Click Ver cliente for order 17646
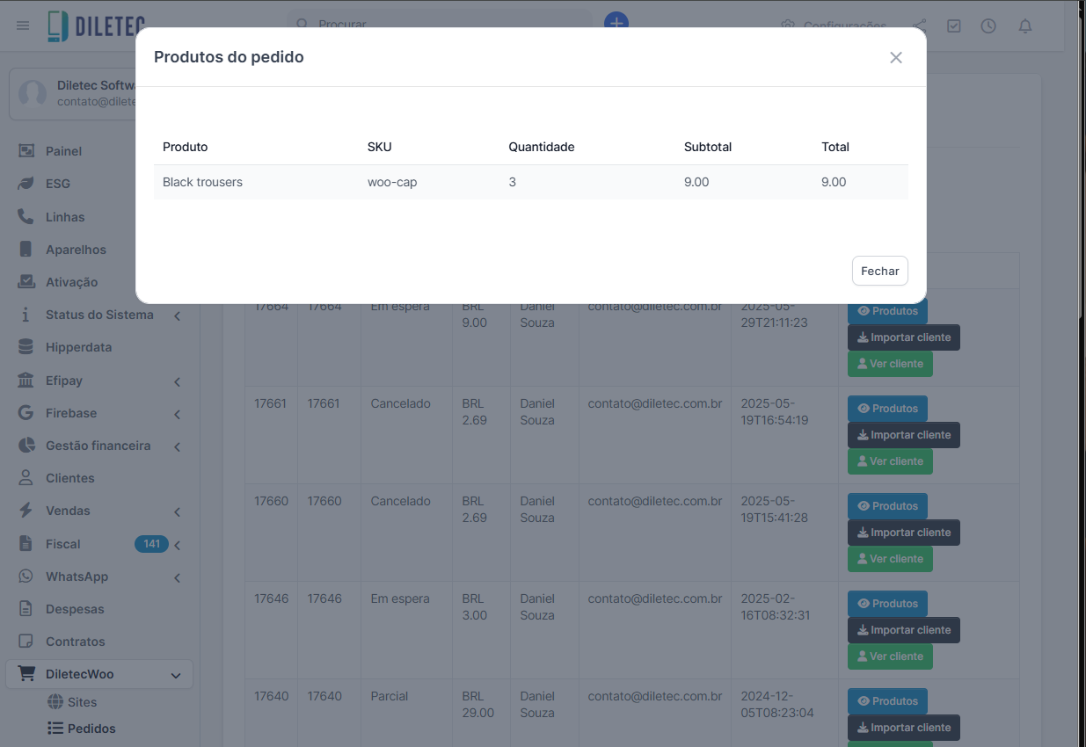 [889, 656]
